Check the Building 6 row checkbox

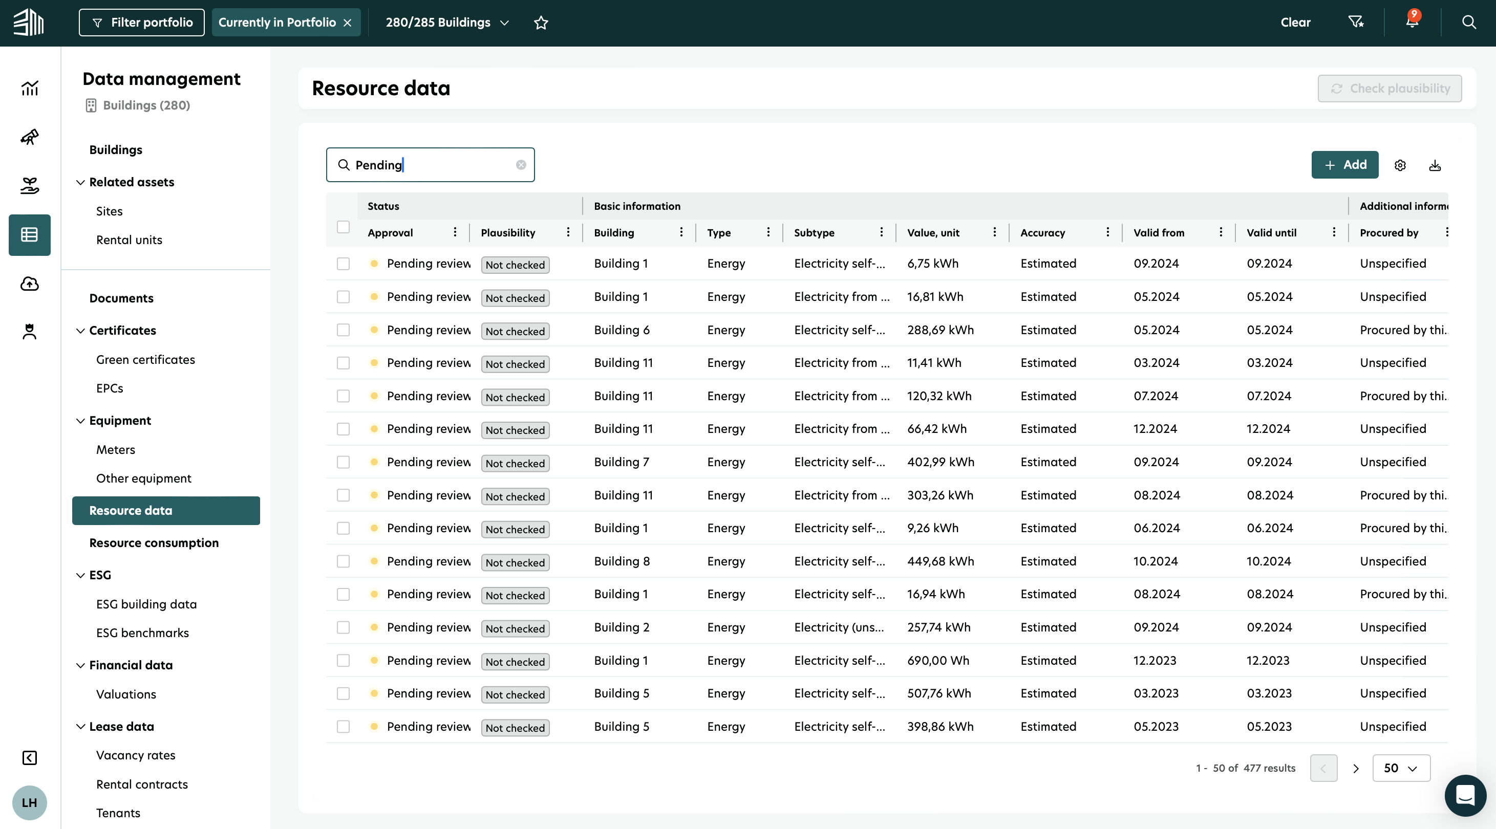[343, 330]
